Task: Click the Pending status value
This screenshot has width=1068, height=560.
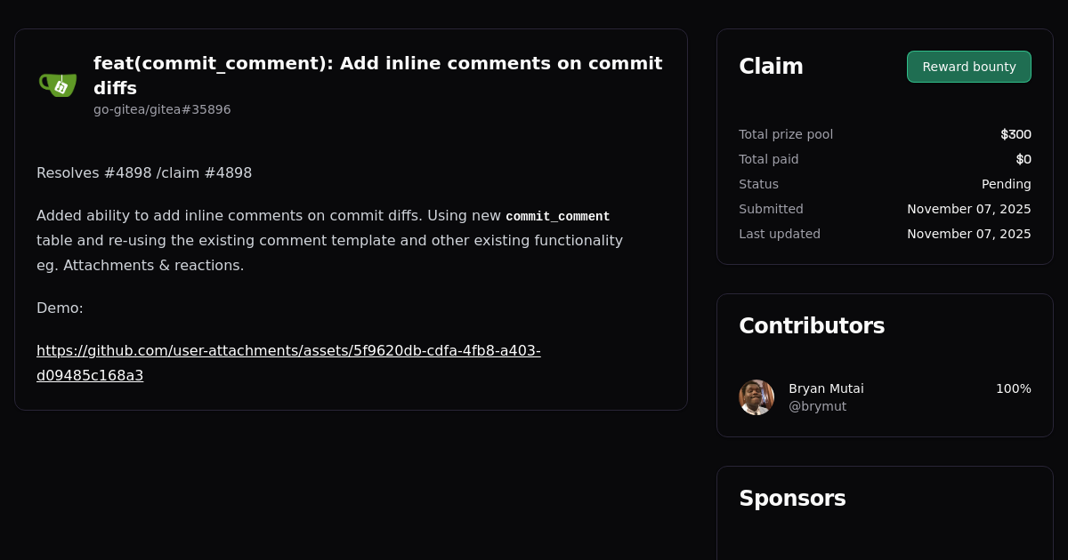Action: (1007, 184)
